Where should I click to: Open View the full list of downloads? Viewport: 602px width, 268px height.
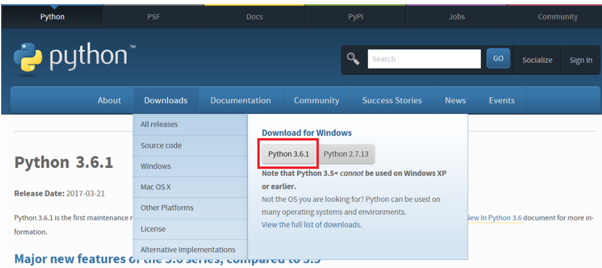coord(311,225)
